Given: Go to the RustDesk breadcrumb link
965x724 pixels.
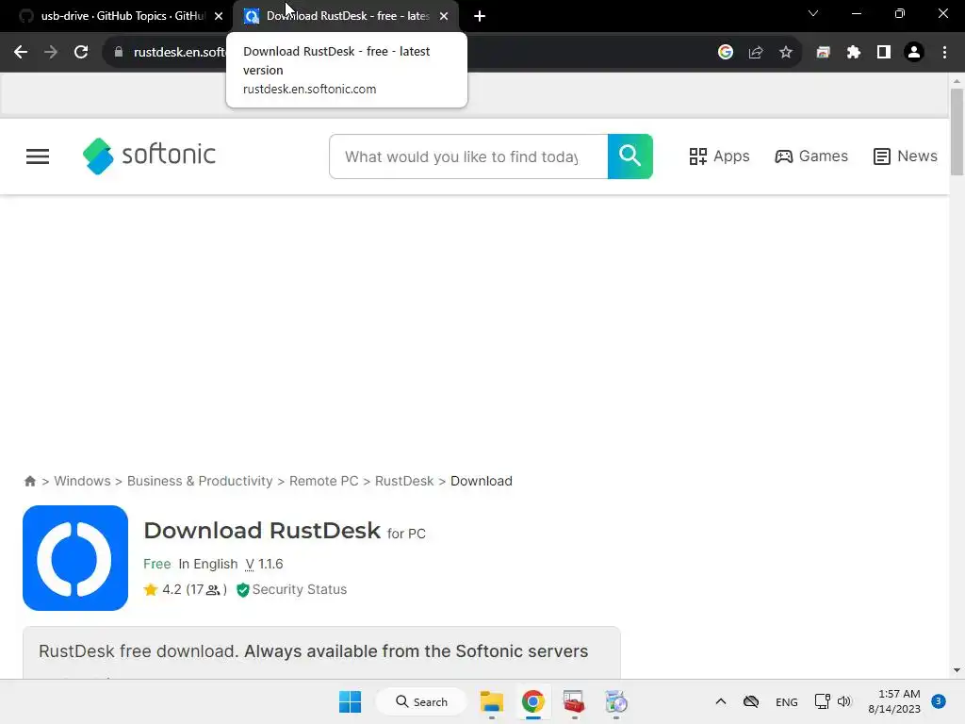Looking at the screenshot, I should pyautogui.click(x=404, y=481).
